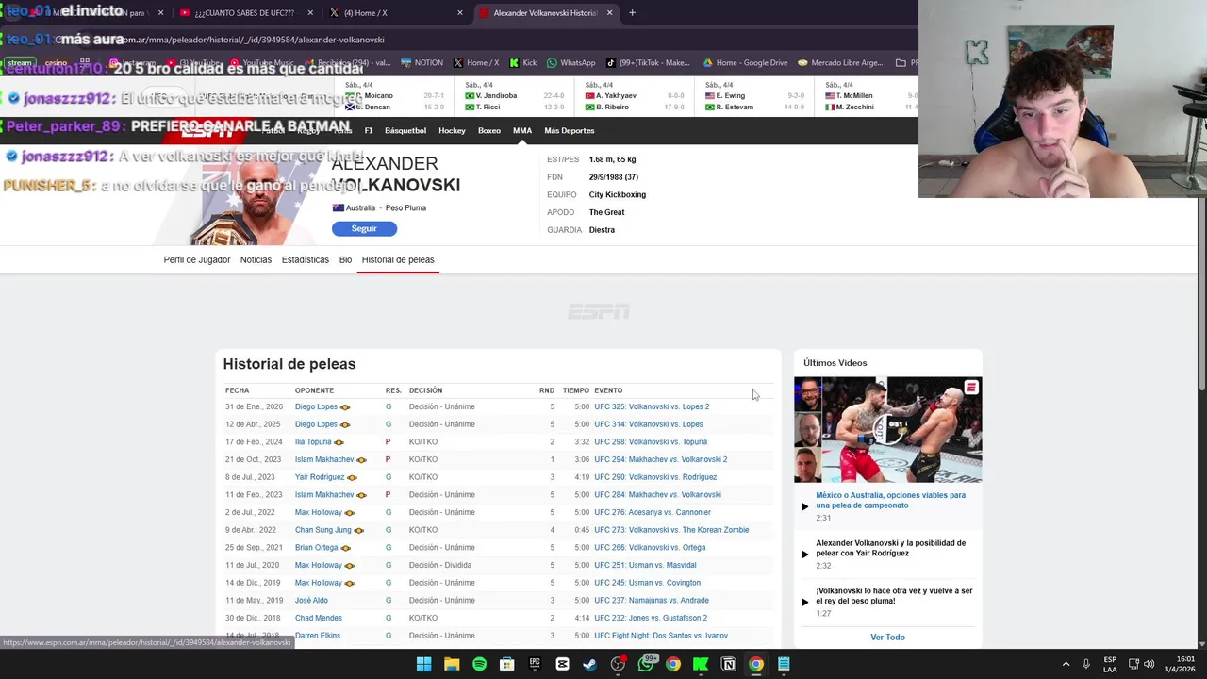Open UFC 298: Volkanovski vs. Topuria event

(651, 441)
